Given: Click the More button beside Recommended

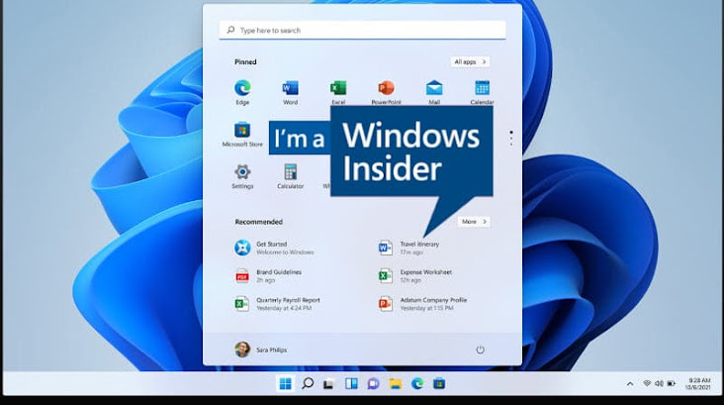Looking at the screenshot, I should point(474,222).
